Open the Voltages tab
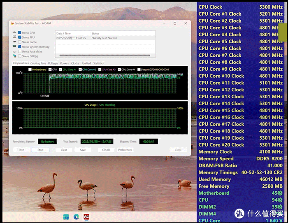Viewport: 288px width, 223px height. 53,63
